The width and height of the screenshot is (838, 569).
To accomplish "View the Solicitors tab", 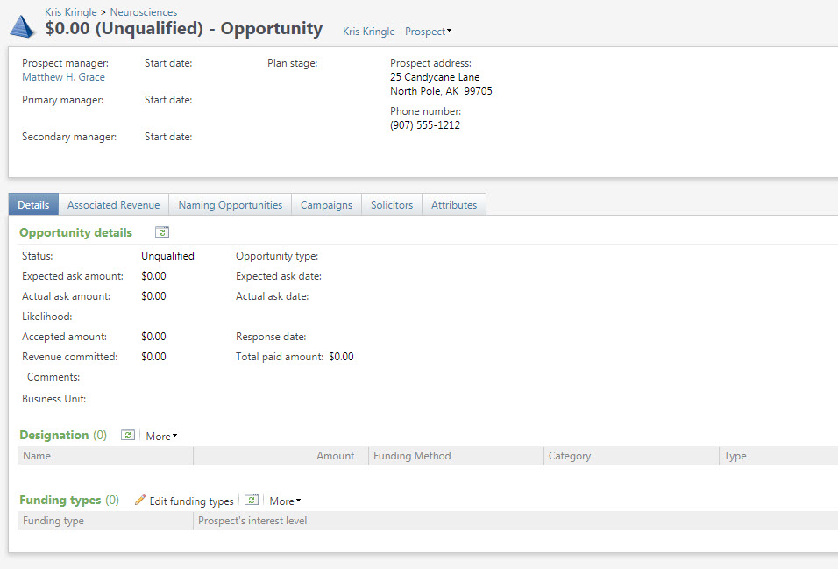I will tap(391, 205).
